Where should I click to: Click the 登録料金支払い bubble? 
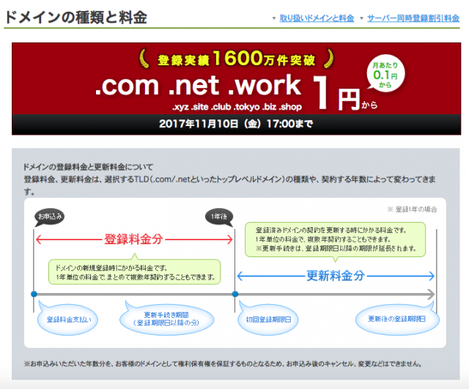click(x=68, y=319)
